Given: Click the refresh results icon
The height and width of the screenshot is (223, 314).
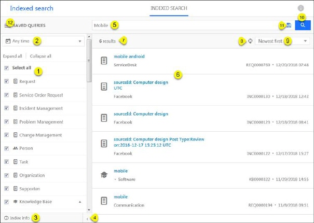Looking at the screenshot, I should pyautogui.click(x=250, y=41).
